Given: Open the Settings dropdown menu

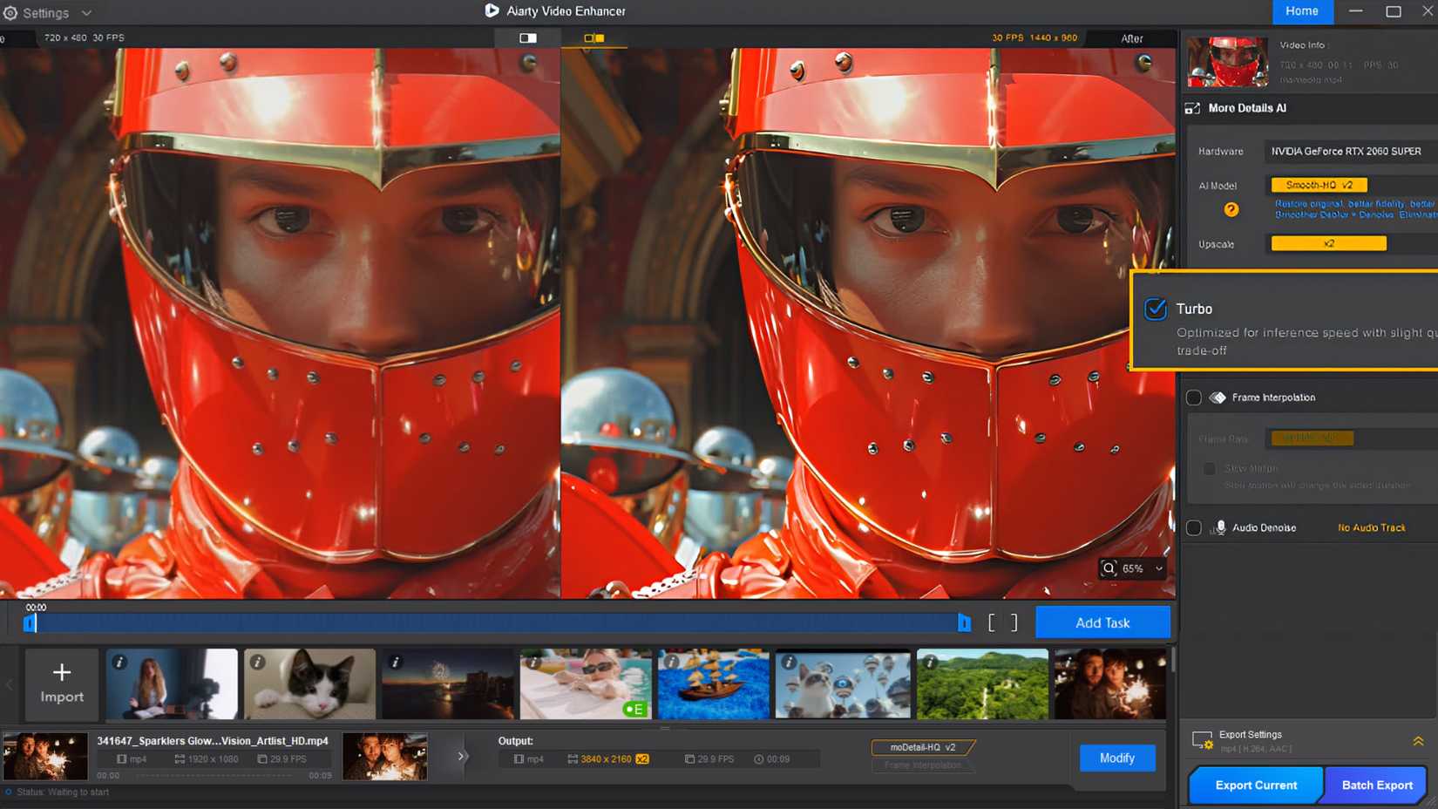Looking at the screenshot, I should coord(48,12).
